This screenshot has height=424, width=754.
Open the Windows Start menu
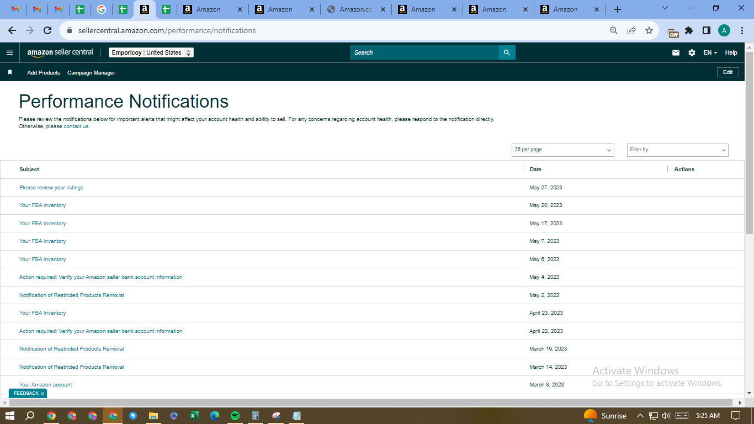click(9, 416)
